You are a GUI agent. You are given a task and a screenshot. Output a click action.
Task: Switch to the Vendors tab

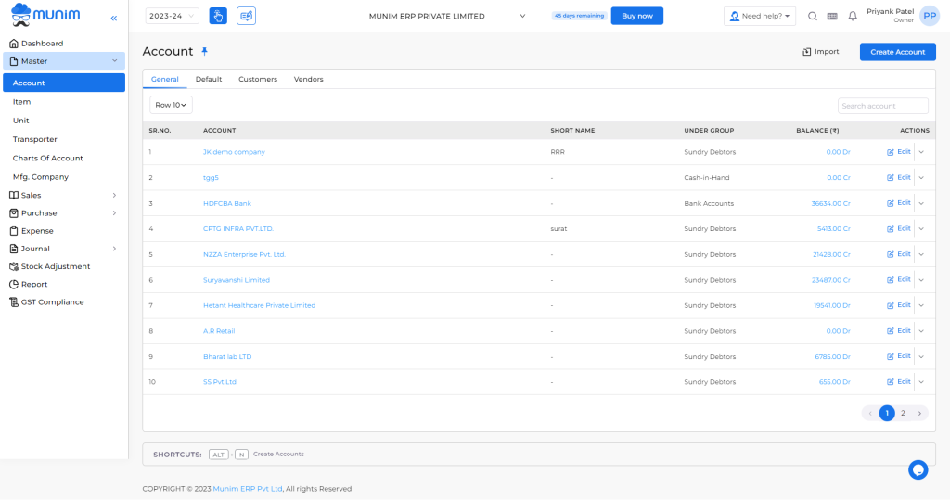click(x=308, y=80)
